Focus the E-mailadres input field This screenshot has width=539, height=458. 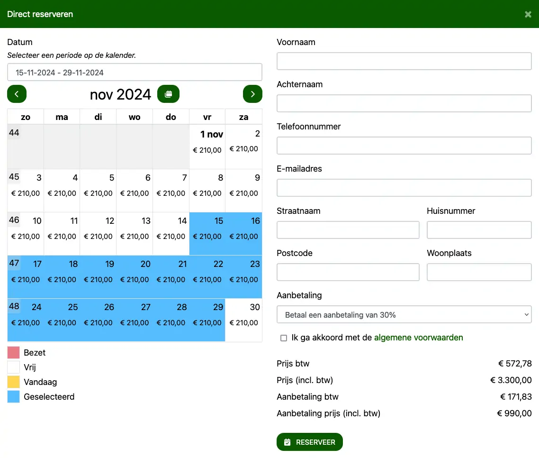[x=404, y=188]
